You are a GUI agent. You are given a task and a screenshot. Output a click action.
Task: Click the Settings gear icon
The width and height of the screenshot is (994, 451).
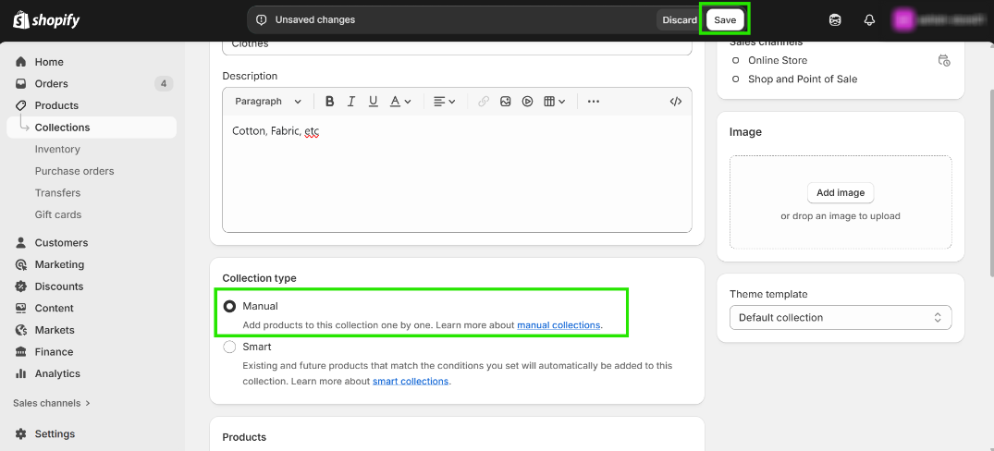tap(21, 433)
